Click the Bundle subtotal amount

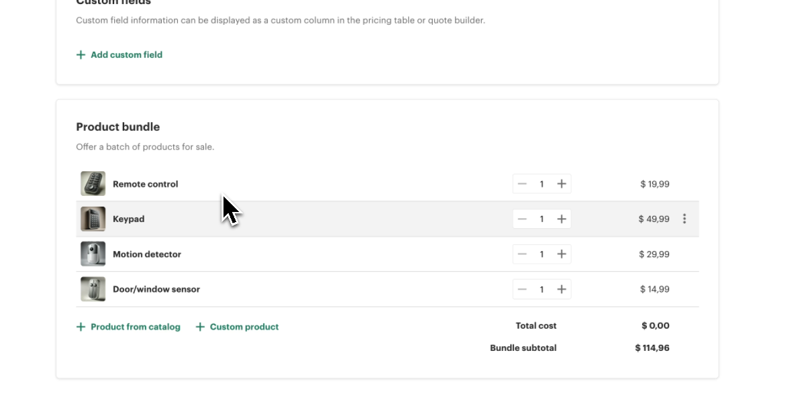click(x=652, y=348)
